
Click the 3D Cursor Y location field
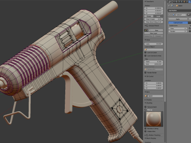[x=154, y=85]
